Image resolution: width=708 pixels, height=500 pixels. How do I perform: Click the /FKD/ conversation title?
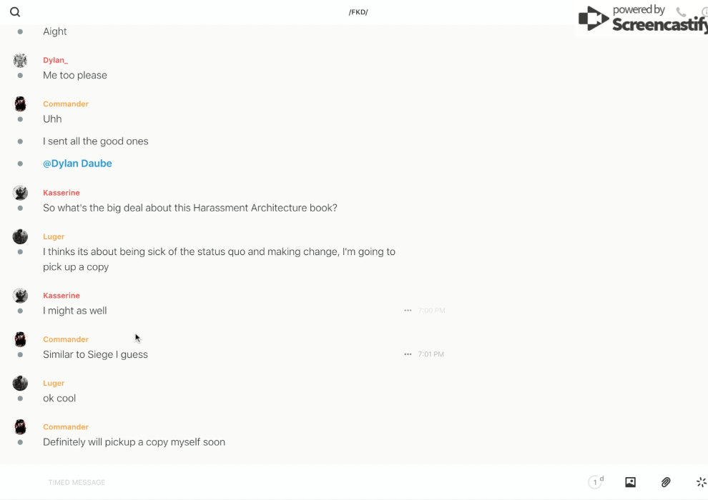pos(358,12)
